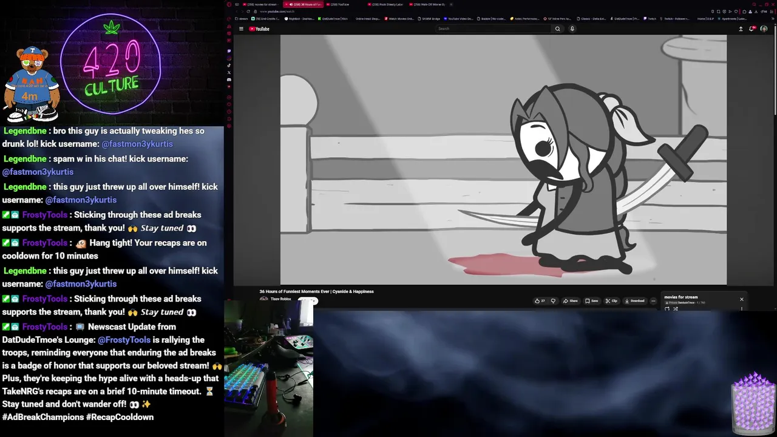Click the YouTube search field
The image size is (777, 437).
pyautogui.click(x=494, y=29)
